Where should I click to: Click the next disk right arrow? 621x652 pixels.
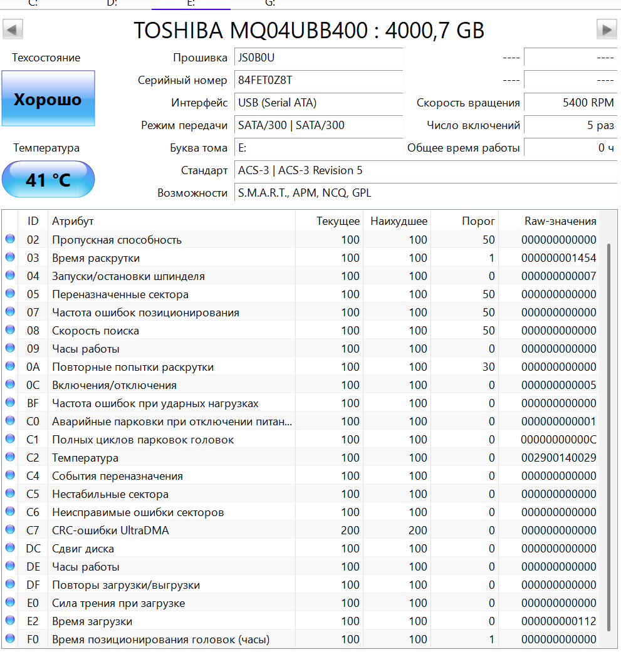[x=606, y=29]
